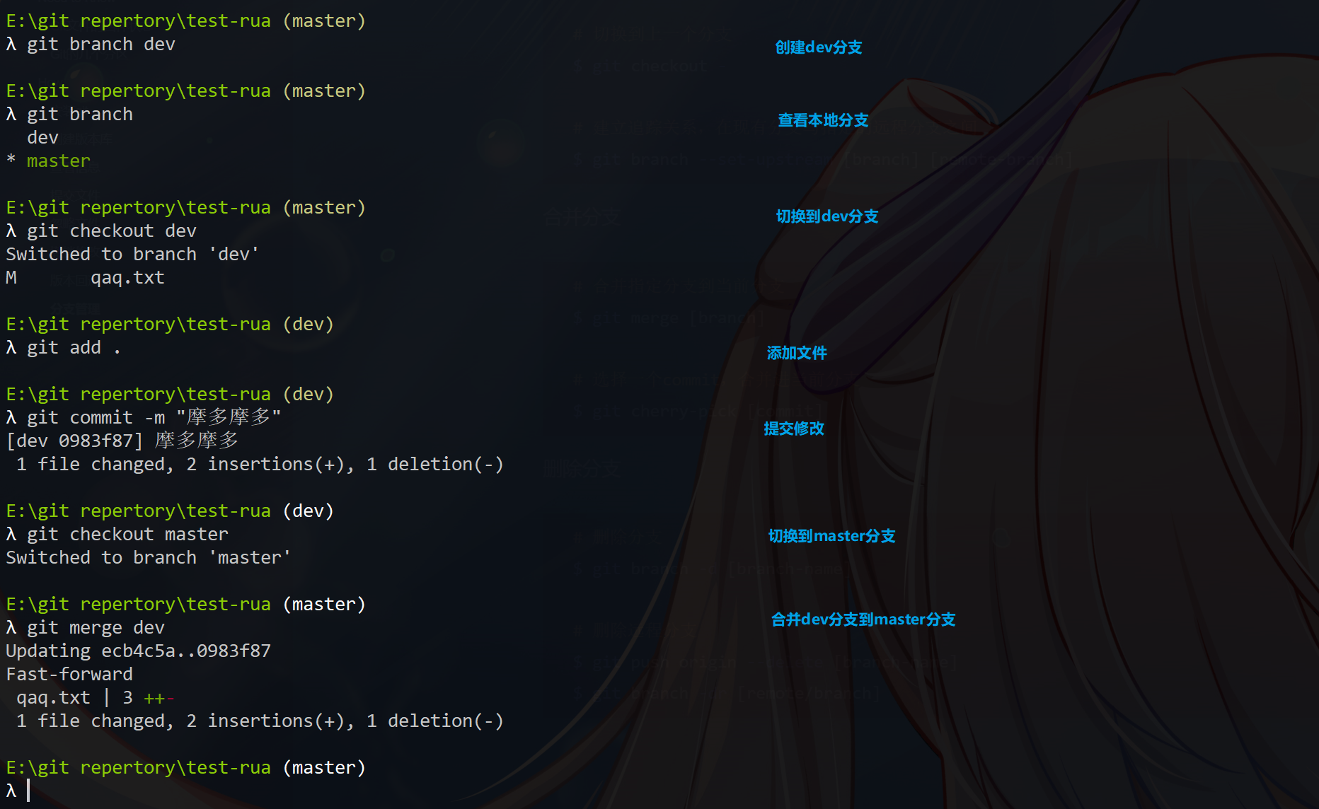Image resolution: width=1319 pixels, height=809 pixels.
Task: Click the 'Updating ecb4c5a..0983f87' line
Action: [138, 651]
